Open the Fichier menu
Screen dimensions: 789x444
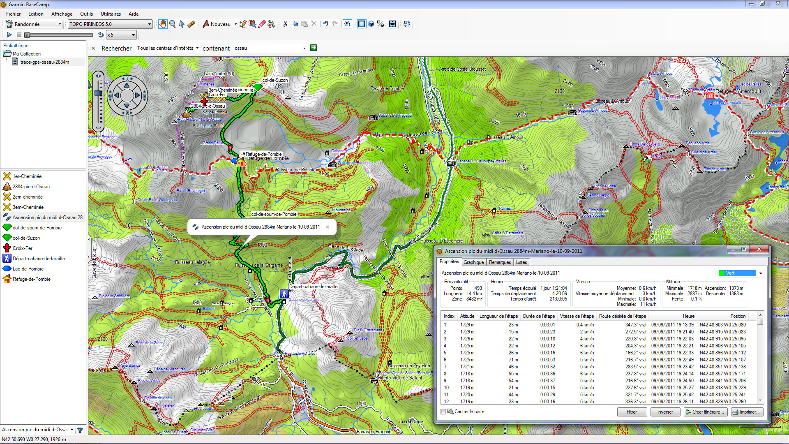point(13,14)
